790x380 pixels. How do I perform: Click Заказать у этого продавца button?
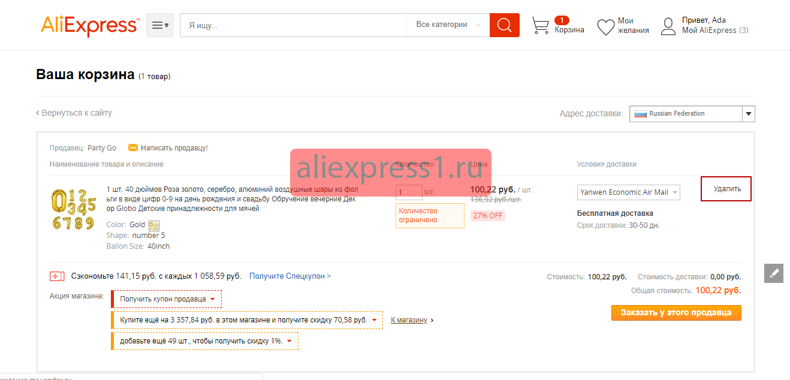point(676,313)
